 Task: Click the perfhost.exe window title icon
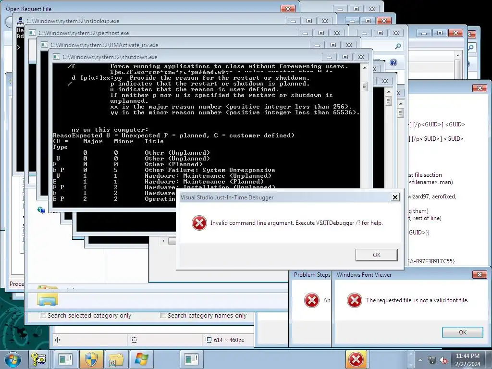(x=32, y=33)
